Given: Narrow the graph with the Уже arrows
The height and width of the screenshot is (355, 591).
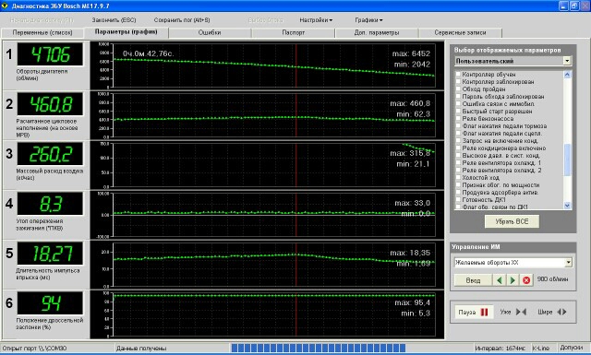Looking at the screenshot, I should point(521,312).
